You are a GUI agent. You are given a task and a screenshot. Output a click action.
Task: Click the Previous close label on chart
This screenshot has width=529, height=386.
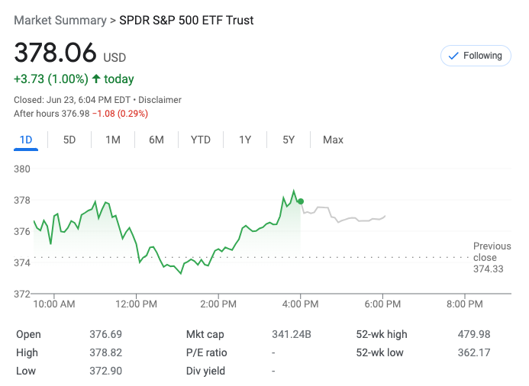coord(492,252)
